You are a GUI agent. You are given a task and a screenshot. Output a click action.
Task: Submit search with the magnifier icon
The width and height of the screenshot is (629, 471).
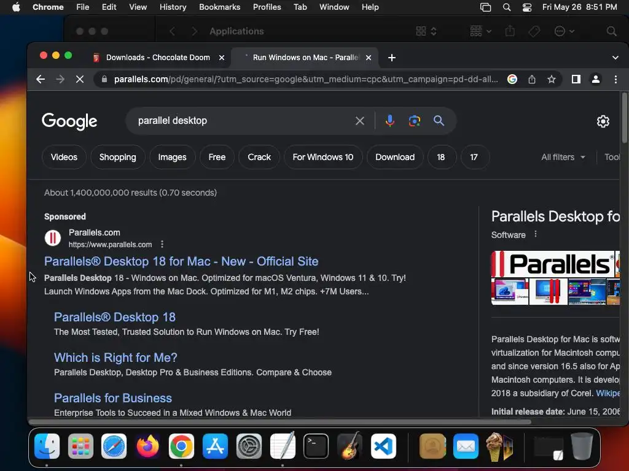pyautogui.click(x=439, y=121)
